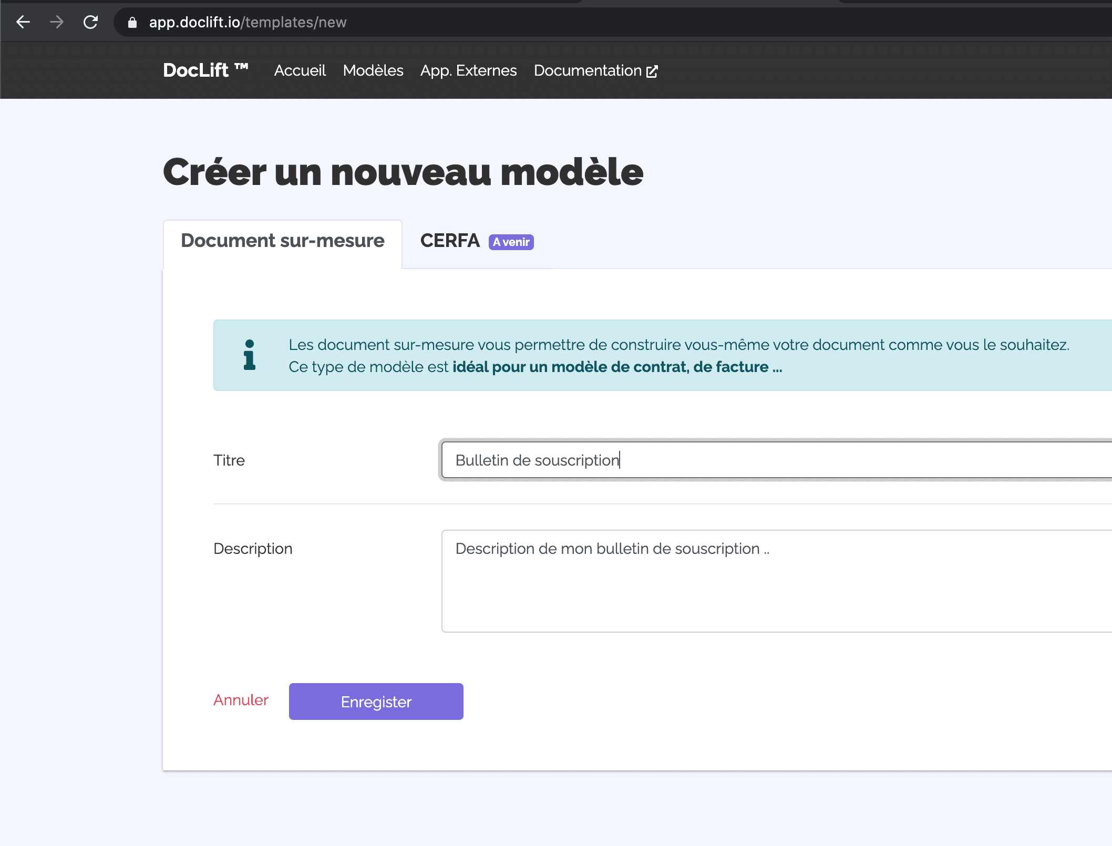Open Documentation via its external-link icon
The width and height of the screenshot is (1112, 846).
click(x=652, y=70)
